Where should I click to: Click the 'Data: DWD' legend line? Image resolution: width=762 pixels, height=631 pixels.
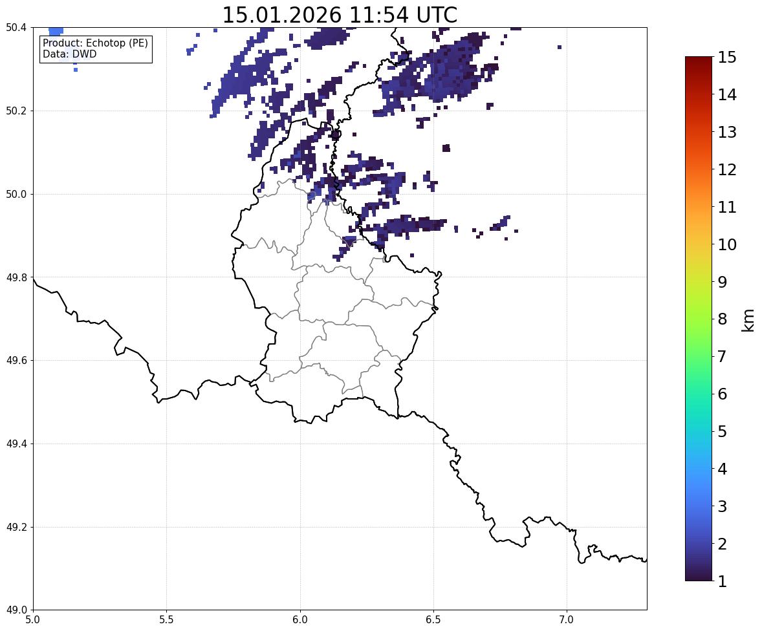(69, 54)
